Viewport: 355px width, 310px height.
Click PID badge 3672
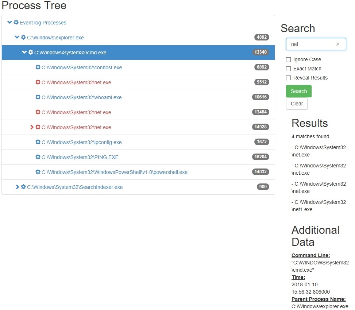262,142
